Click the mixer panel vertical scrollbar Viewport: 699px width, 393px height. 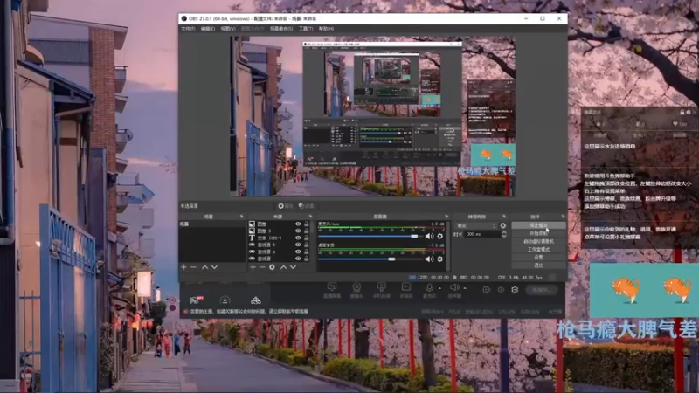click(x=447, y=245)
